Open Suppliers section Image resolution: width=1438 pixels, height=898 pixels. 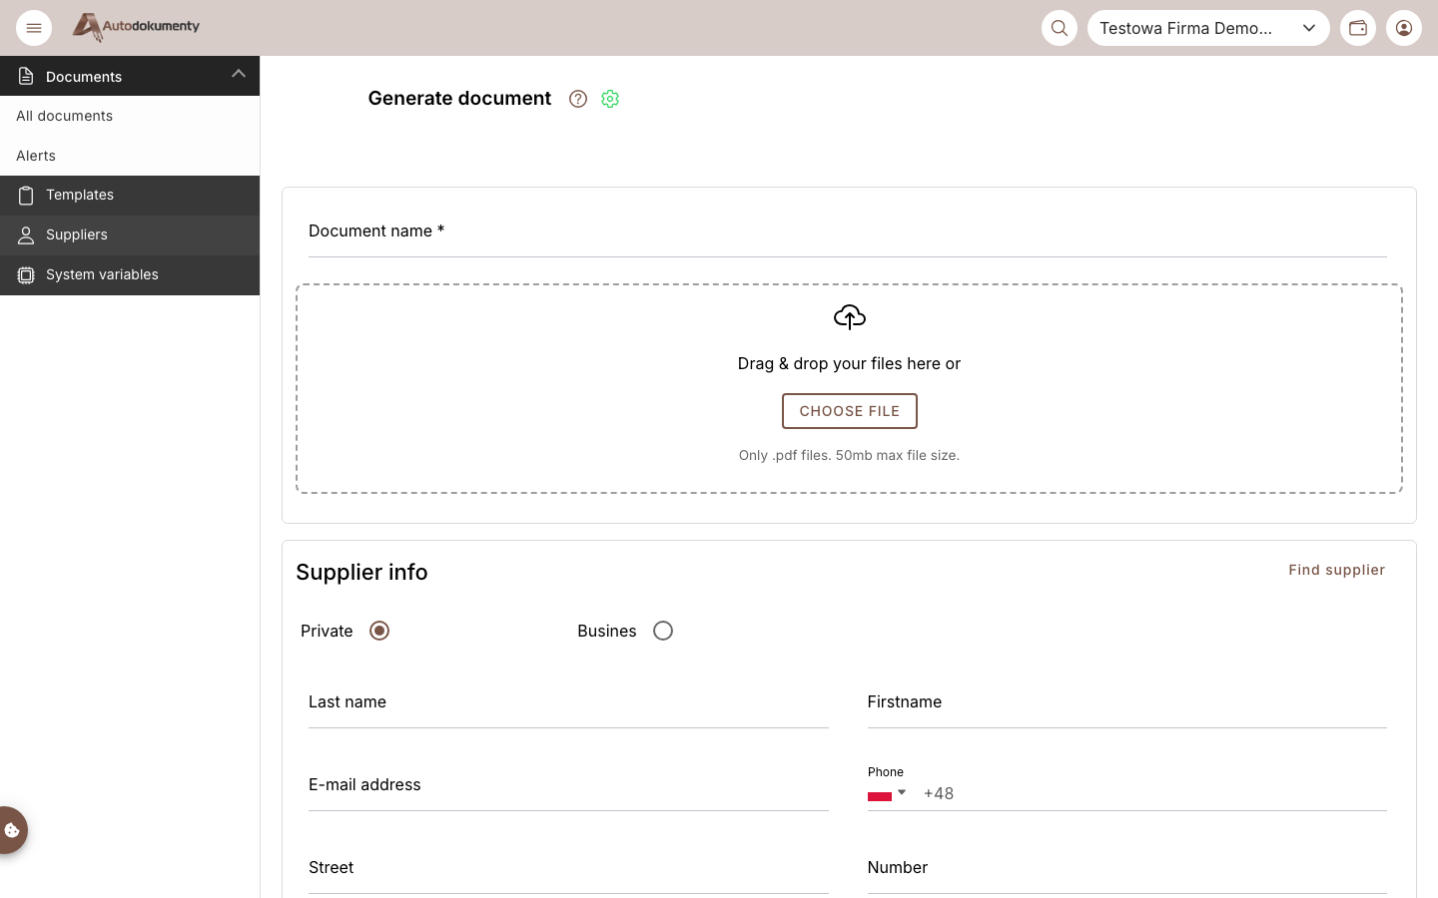coord(130,235)
